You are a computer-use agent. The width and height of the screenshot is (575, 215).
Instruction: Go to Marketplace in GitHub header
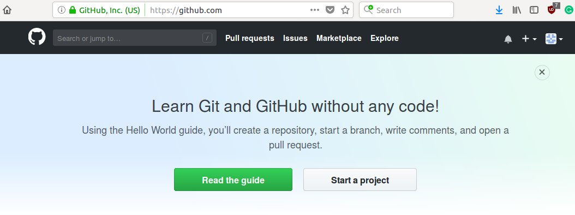339,38
